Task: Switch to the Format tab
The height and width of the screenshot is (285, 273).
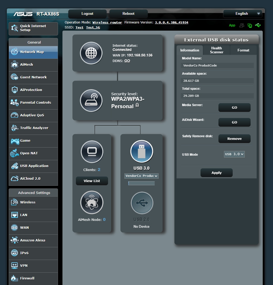Action: (x=243, y=50)
